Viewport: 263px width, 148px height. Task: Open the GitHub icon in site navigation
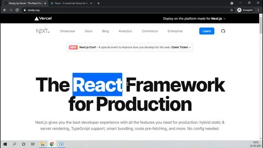point(223,31)
